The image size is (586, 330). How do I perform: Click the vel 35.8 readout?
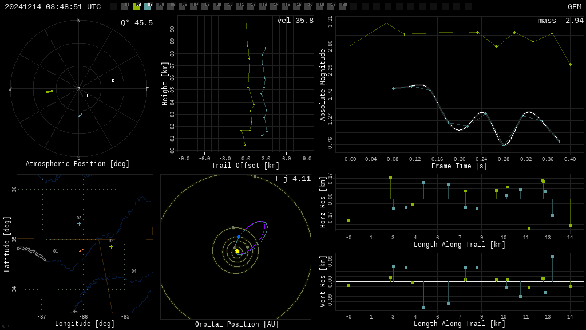pyautogui.click(x=295, y=21)
